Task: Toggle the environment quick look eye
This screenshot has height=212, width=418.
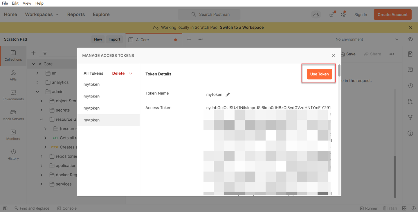Action: 410,39
